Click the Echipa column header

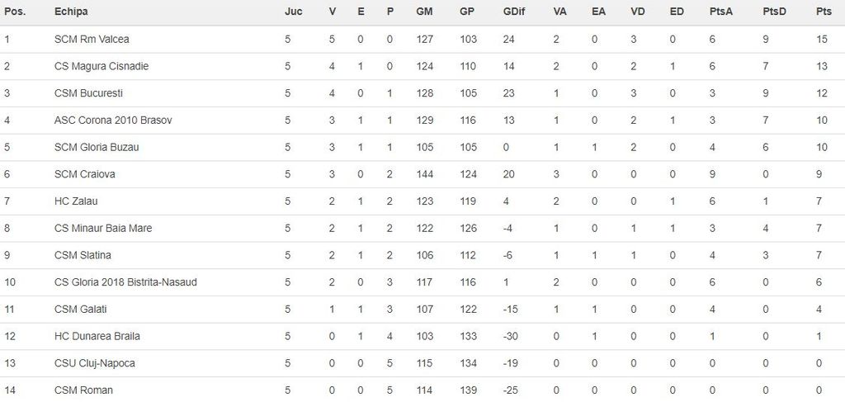point(71,12)
